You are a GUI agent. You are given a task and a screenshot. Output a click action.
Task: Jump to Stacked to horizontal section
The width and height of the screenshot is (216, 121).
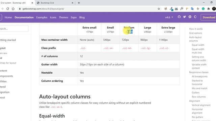pyautogui.click(x=197, y=82)
